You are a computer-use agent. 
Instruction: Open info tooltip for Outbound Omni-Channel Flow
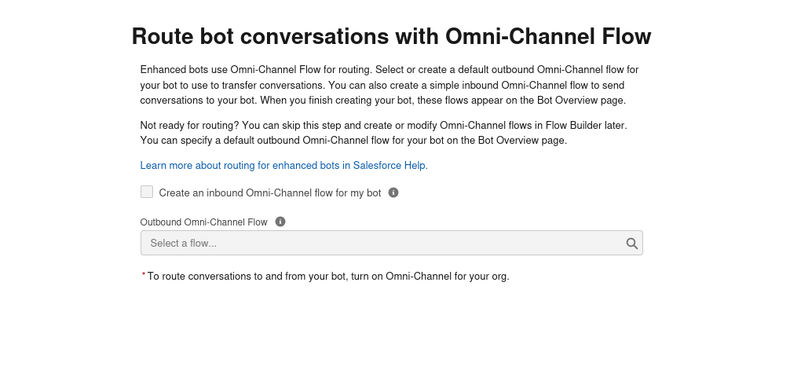(x=280, y=222)
